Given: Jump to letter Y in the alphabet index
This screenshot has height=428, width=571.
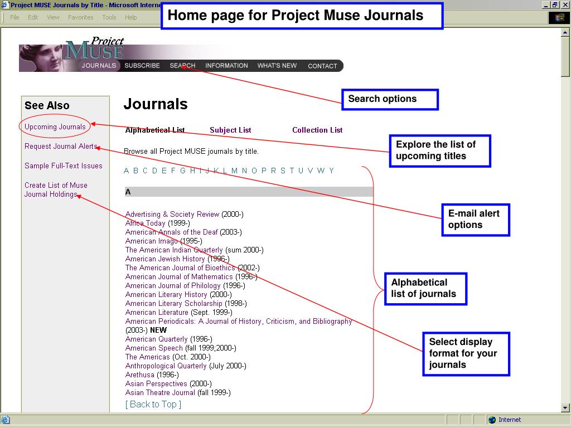Looking at the screenshot, I should (x=331, y=171).
